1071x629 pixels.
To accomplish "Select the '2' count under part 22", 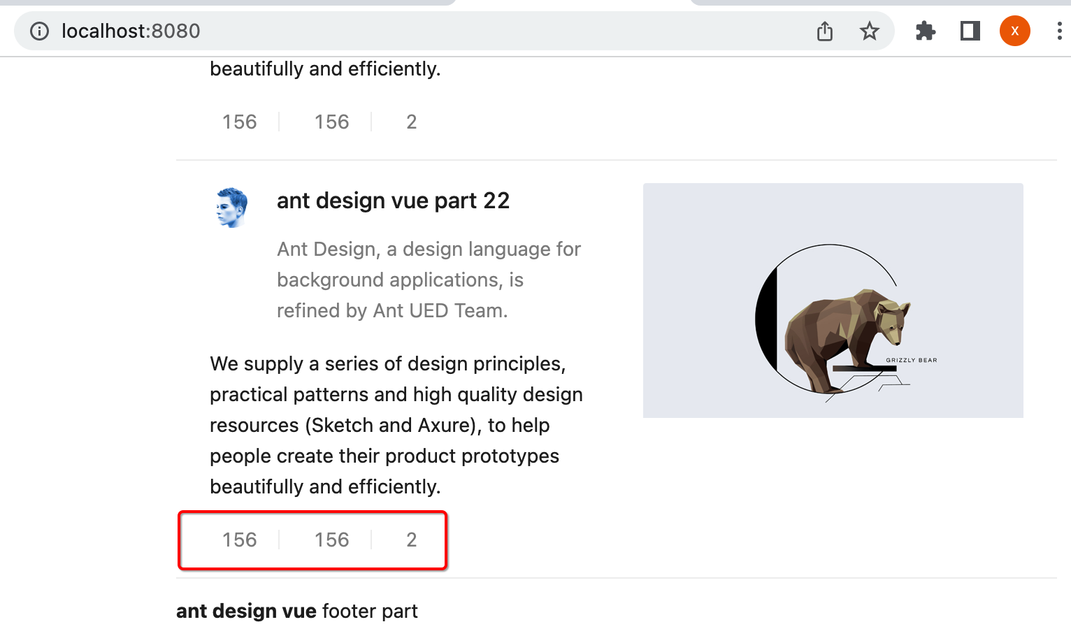I will 412,540.
